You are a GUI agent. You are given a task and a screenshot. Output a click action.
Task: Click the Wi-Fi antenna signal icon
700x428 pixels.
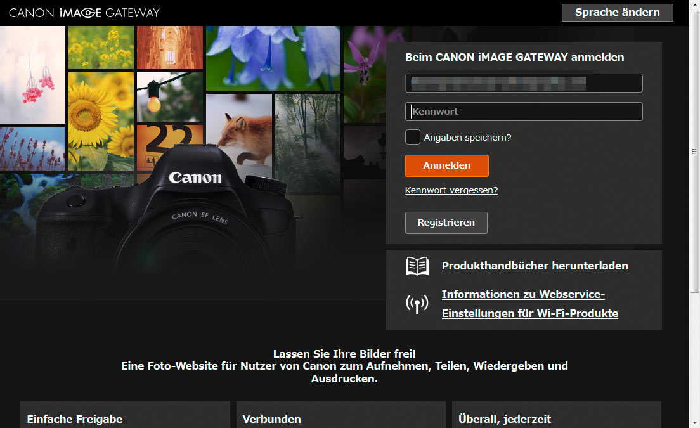pos(417,304)
